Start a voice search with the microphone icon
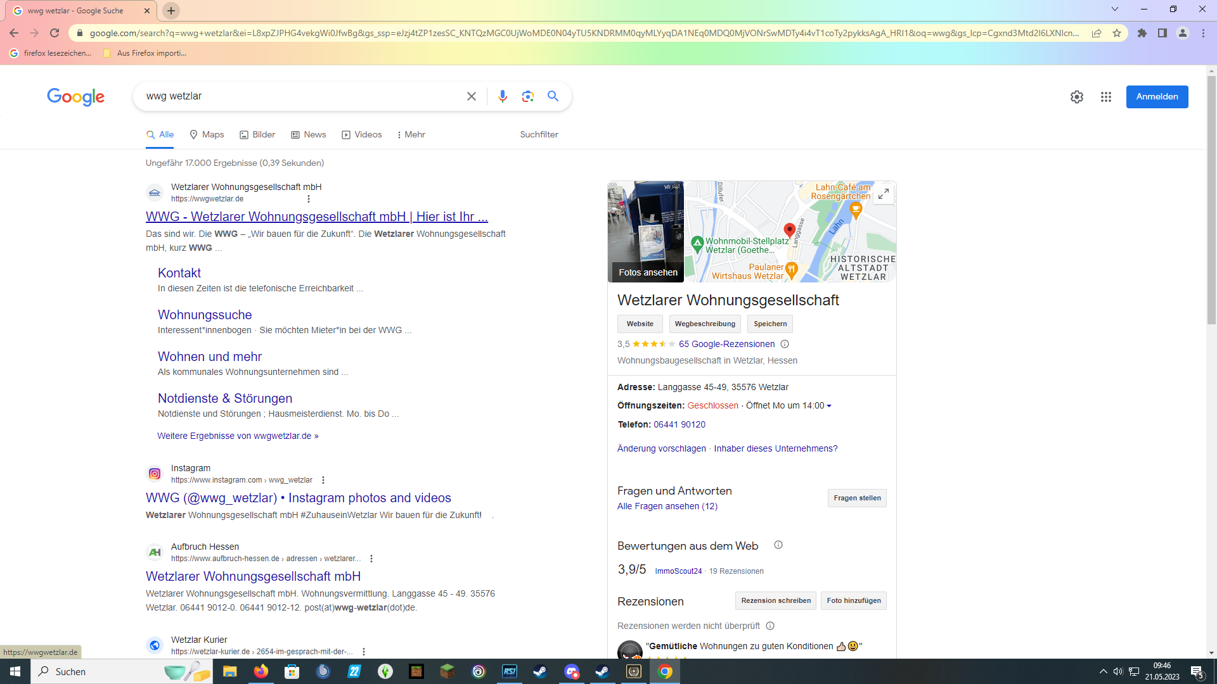This screenshot has width=1217, height=684. point(503,96)
